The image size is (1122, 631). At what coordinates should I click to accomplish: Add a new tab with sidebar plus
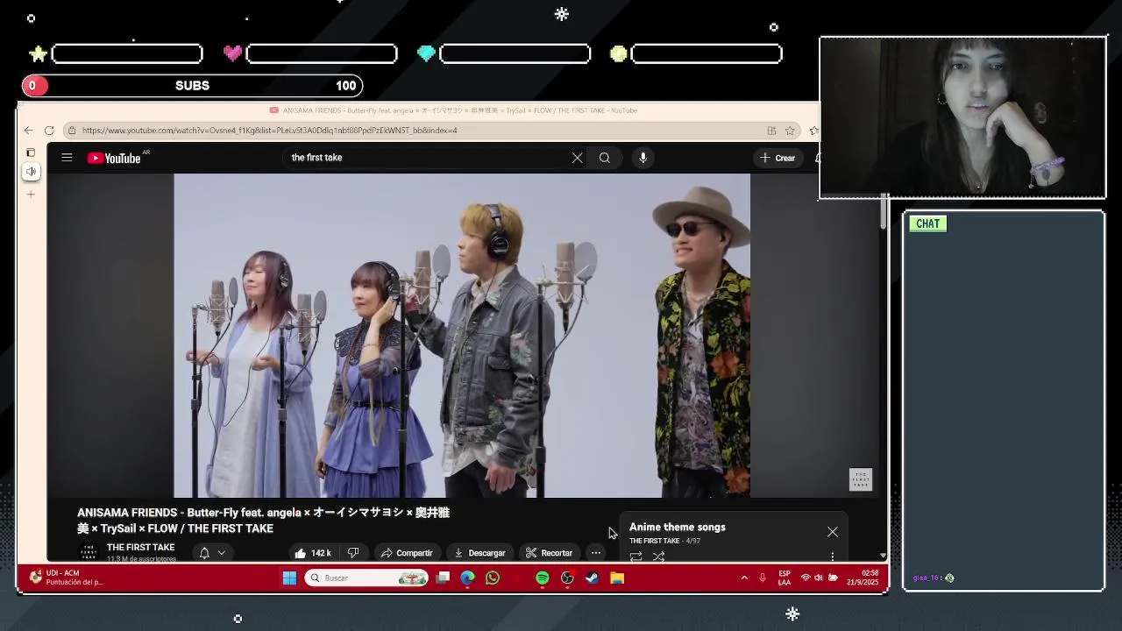(31, 195)
